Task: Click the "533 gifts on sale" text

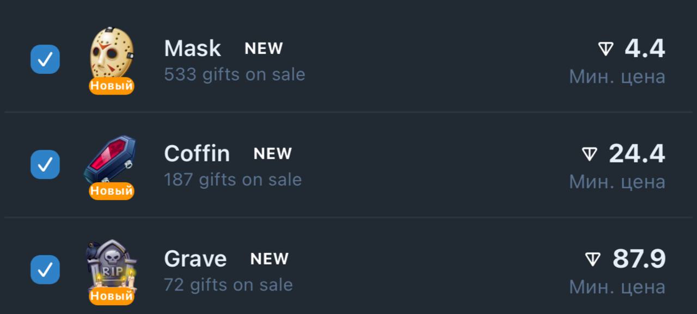Action: (235, 74)
